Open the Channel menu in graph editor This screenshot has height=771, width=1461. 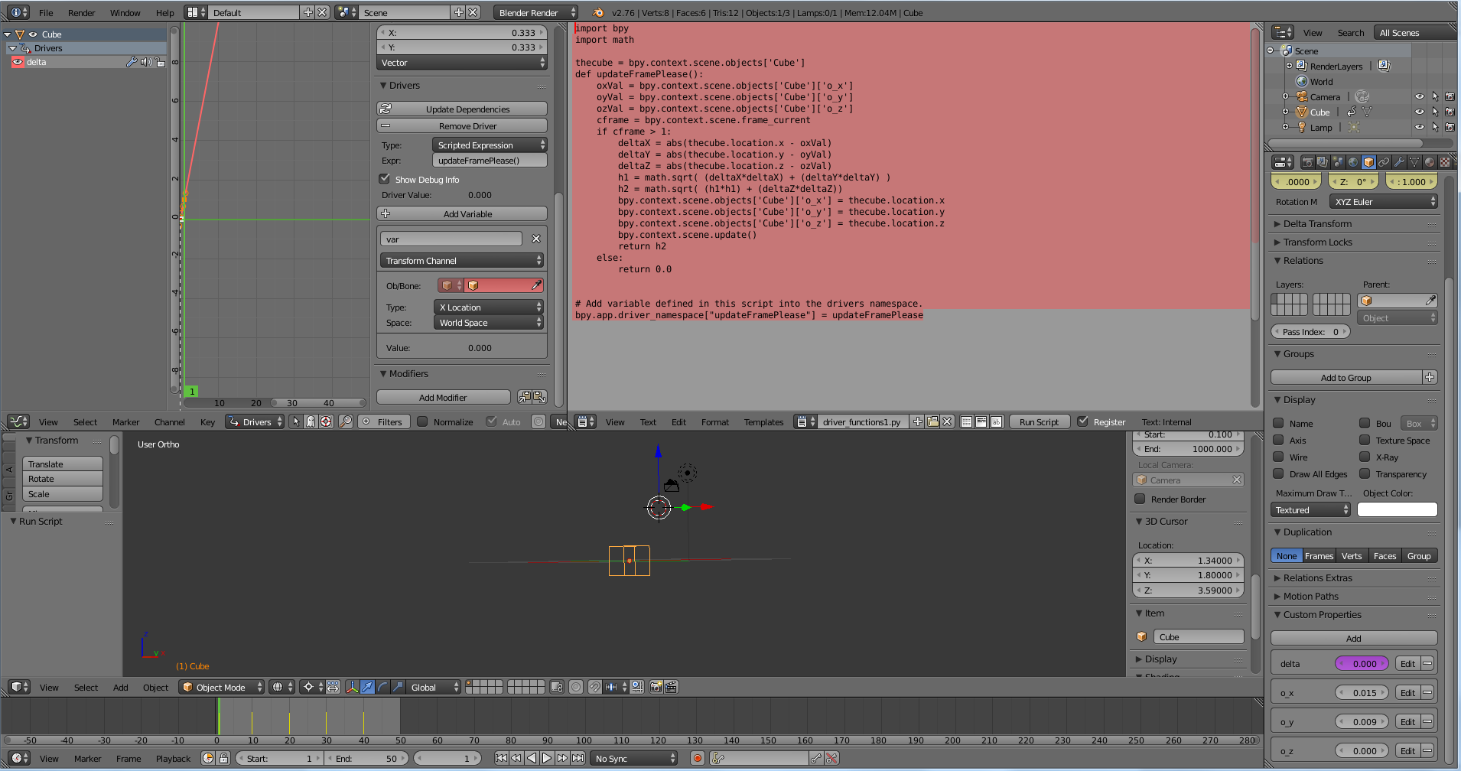click(170, 421)
